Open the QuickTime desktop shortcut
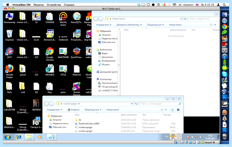This screenshot has height=147, width=232. coord(77,53)
